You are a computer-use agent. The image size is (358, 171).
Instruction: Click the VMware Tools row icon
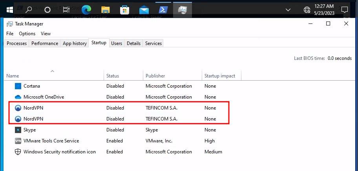[x=18, y=141]
